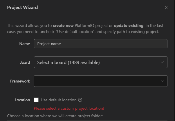
Task: Click the Project name input field
Action: pyautogui.click(x=100, y=44)
